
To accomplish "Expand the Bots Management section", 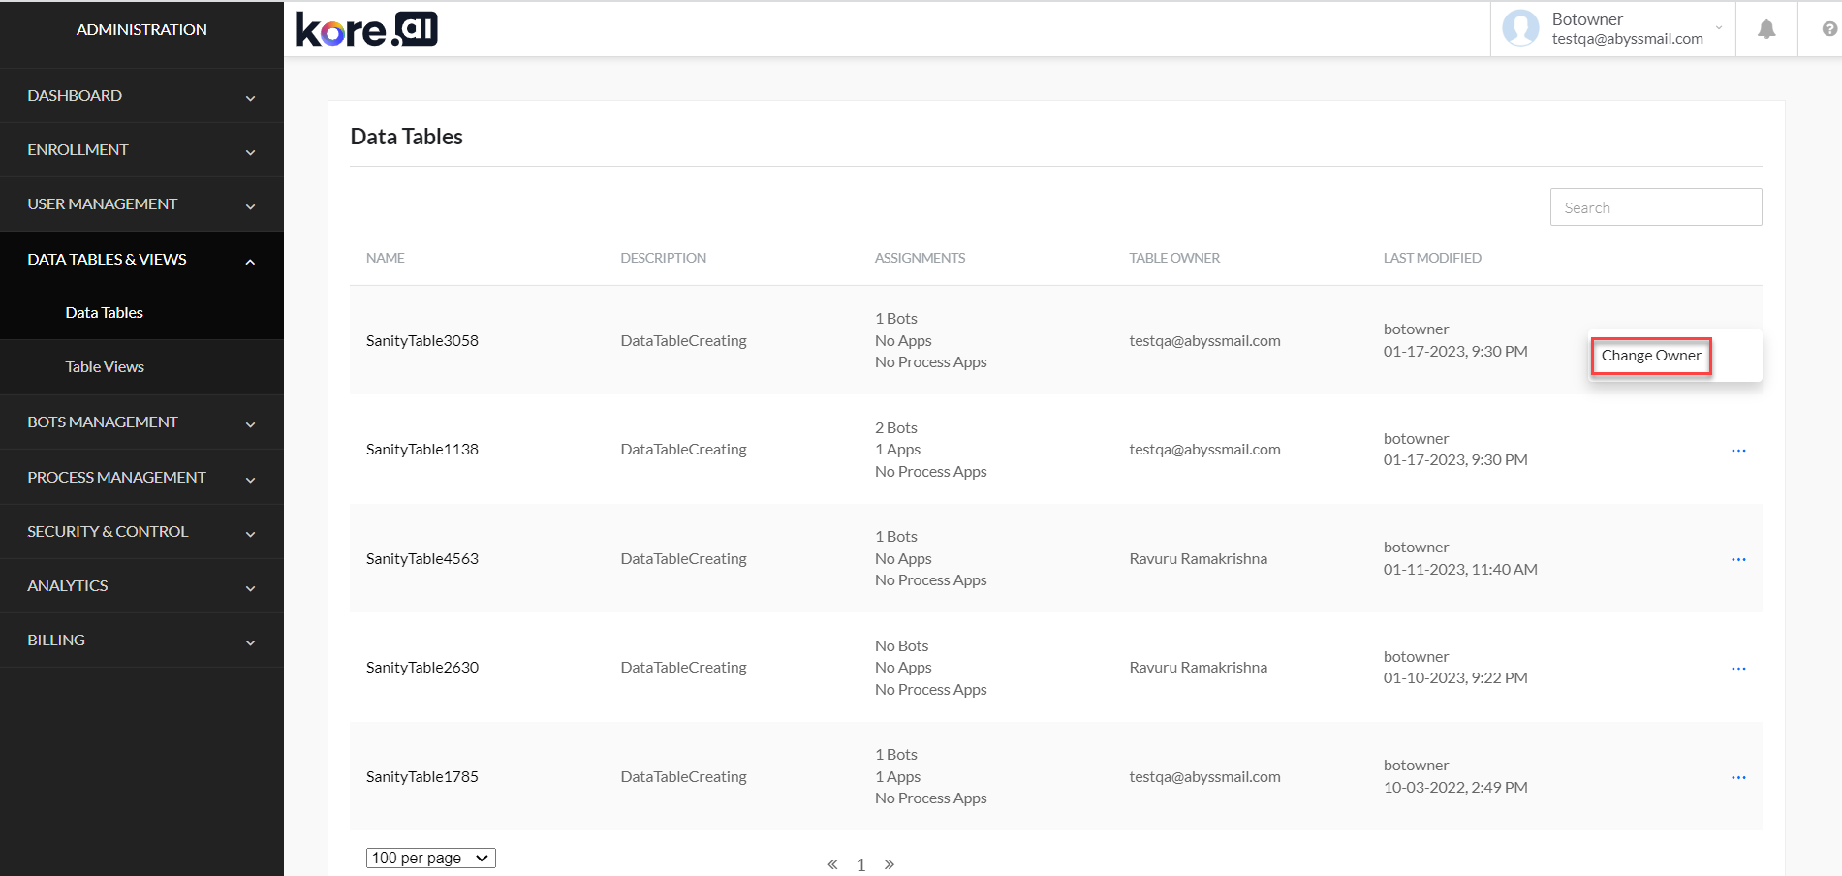I will (141, 422).
